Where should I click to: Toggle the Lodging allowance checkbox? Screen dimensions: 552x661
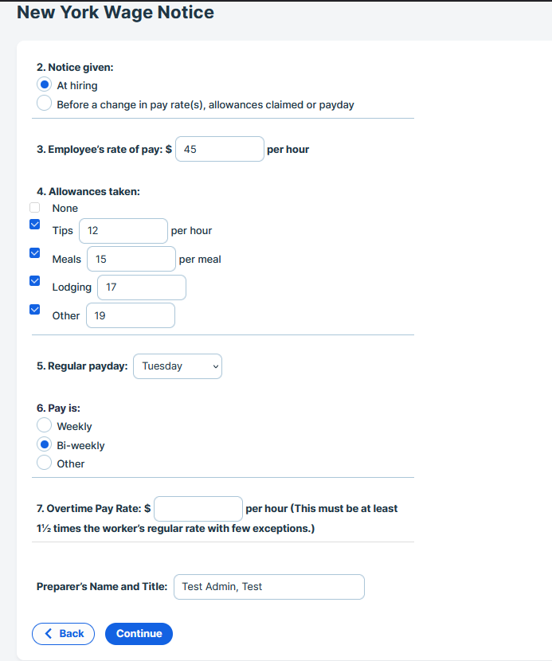pos(34,281)
